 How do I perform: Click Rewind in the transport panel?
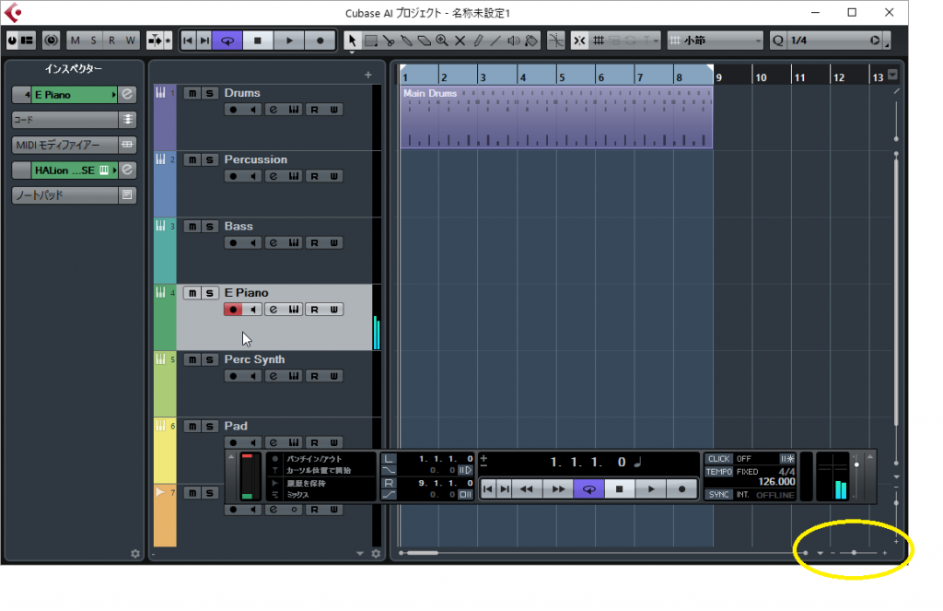coord(526,489)
